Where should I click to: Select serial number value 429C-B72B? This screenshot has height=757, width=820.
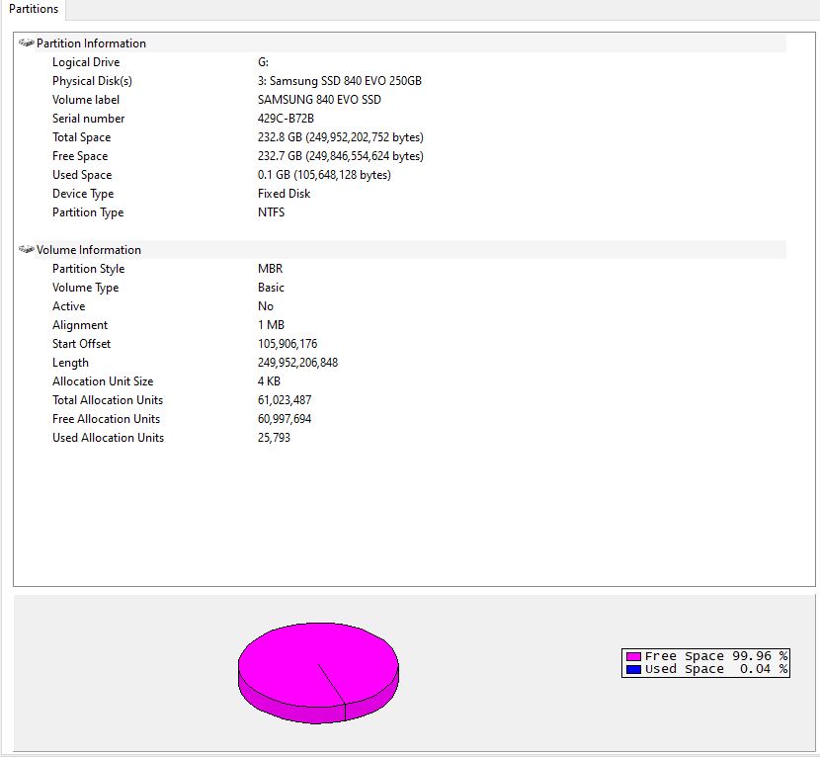coord(286,119)
